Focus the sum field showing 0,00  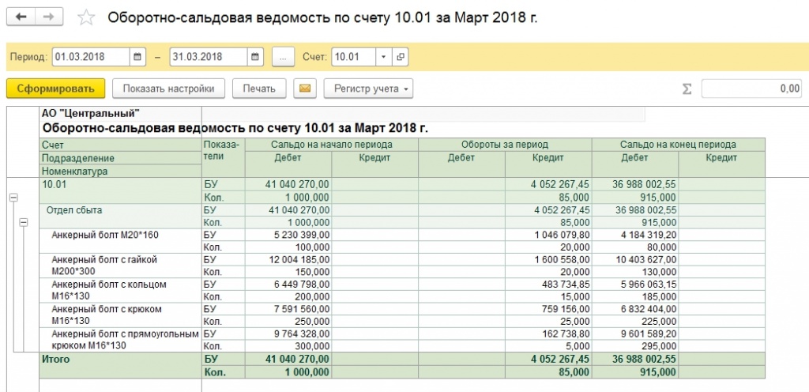[751, 89]
